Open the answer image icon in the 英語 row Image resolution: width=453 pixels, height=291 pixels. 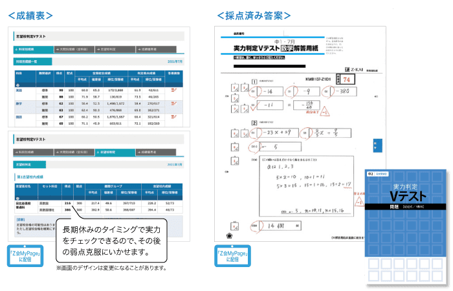click(x=173, y=90)
